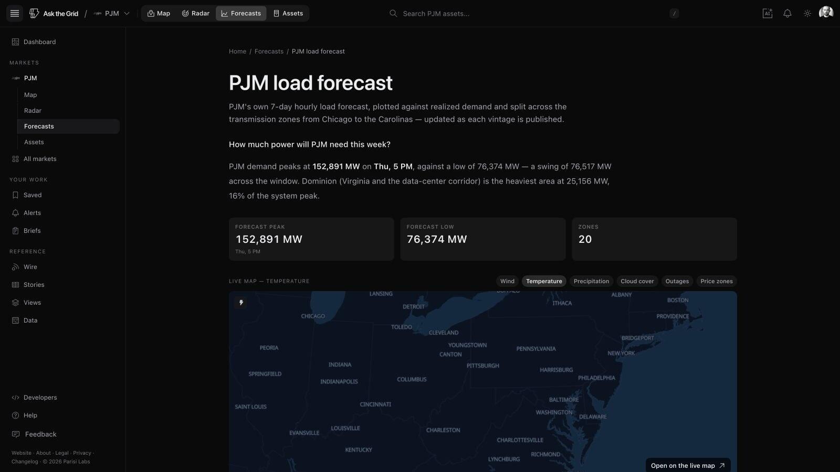Select the Wind map layer
The image size is (840, 472).
point(507,281)
